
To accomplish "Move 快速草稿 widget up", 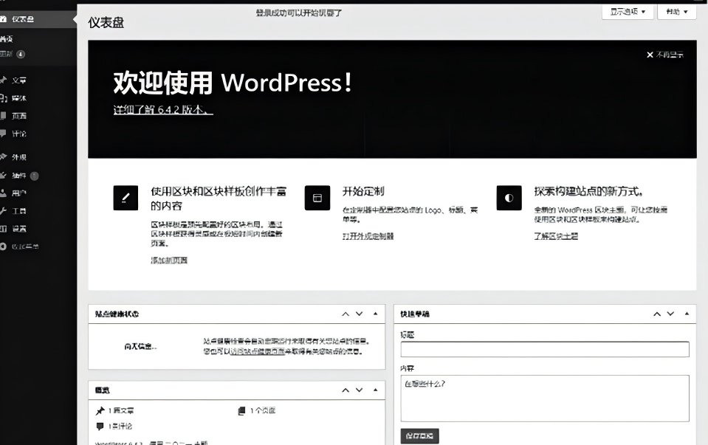I will pyautogui.click(x=657, y=314).
